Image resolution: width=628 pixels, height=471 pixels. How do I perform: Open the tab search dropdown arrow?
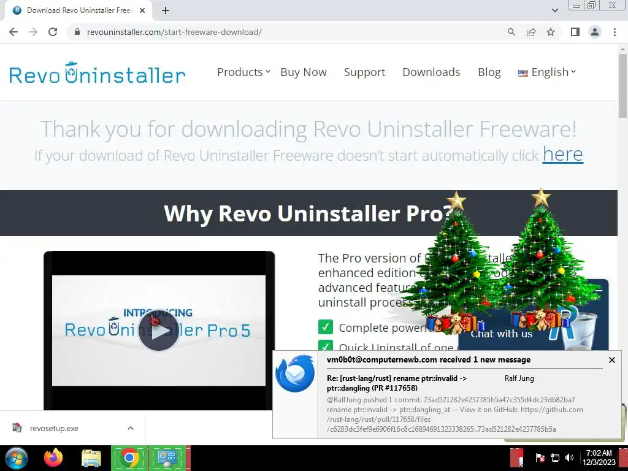[554, 10]
